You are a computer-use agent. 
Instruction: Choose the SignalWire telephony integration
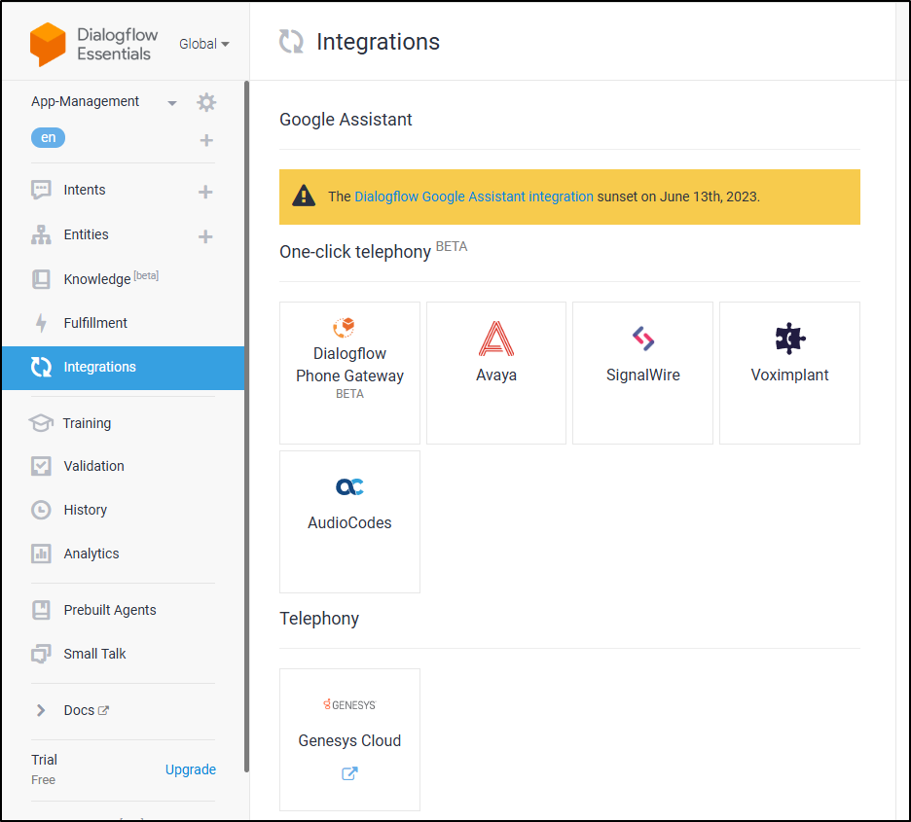point(642,373)
